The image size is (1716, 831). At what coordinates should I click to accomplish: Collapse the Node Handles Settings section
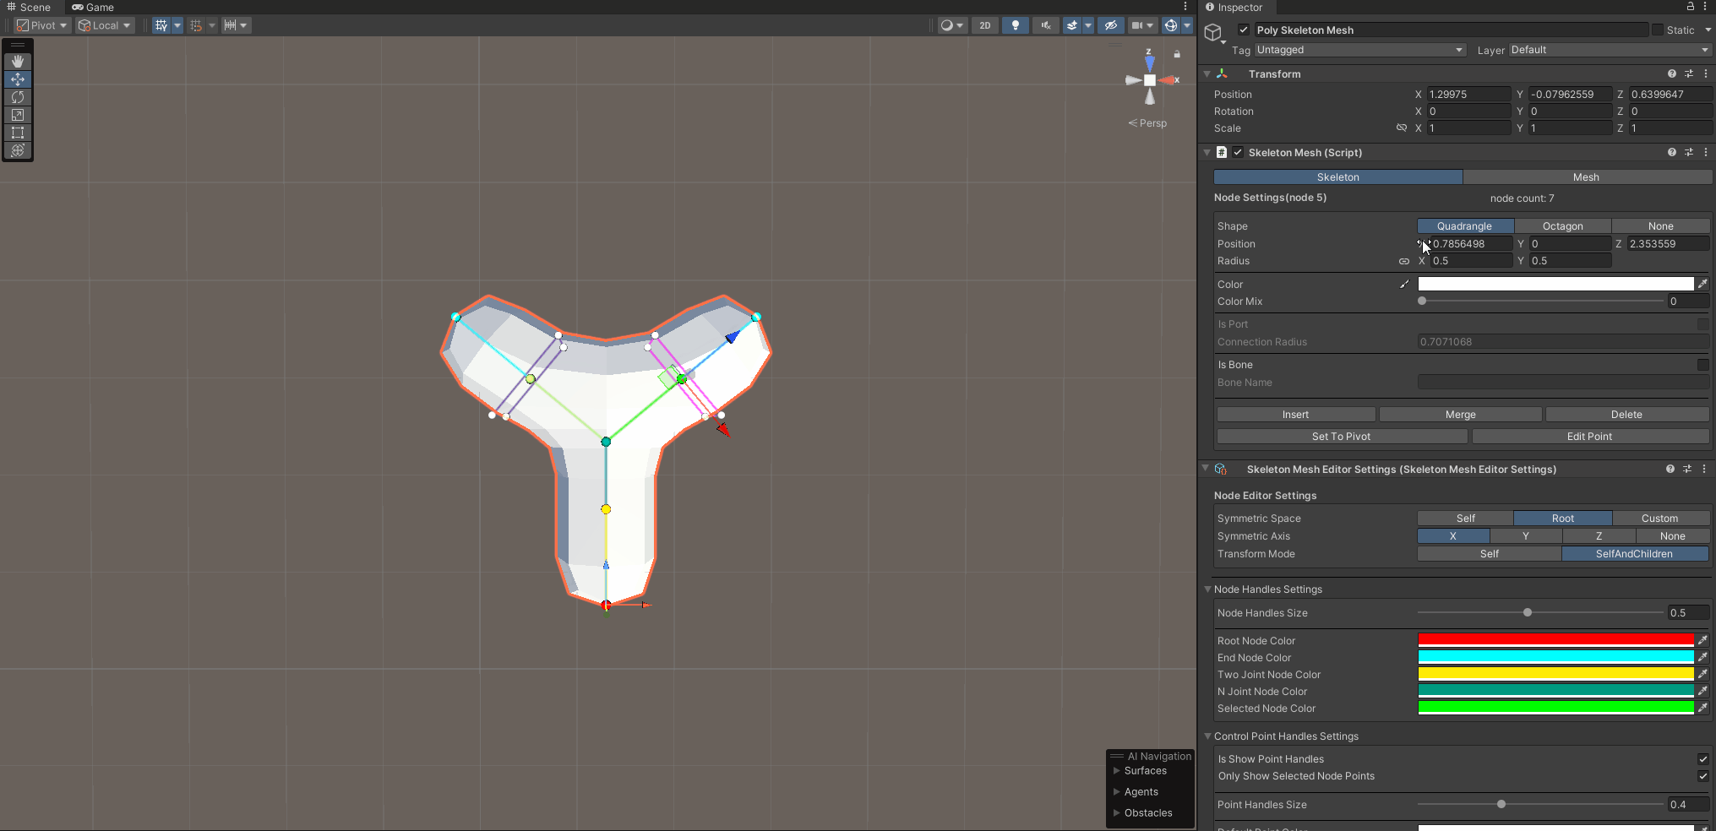coord(1208,589)
